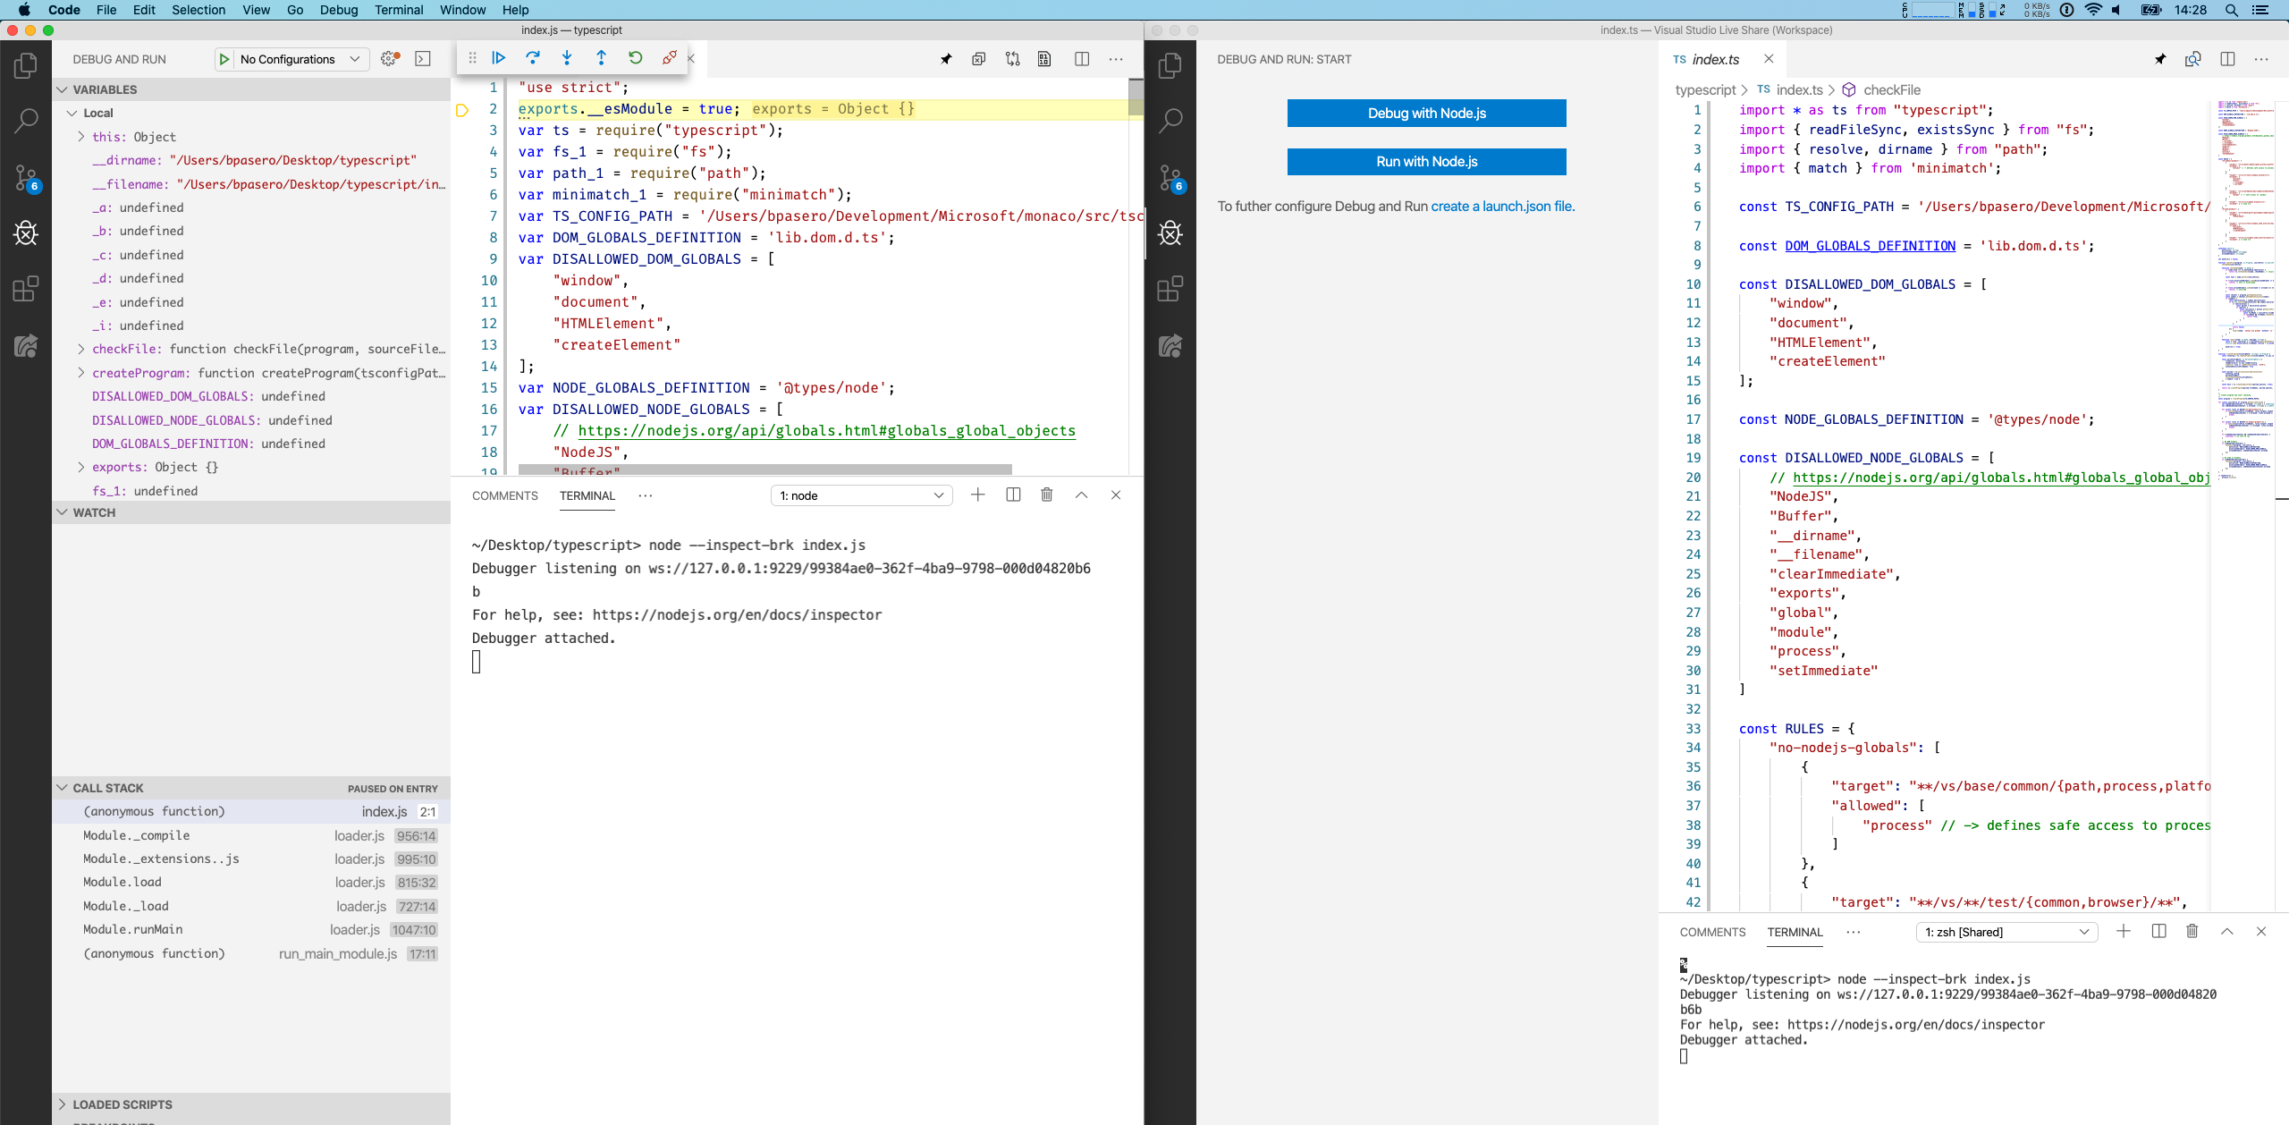The image size is (2289, 1125).
Task: Open the Terminal menu in menu bar
Action: (x=399, y=10)
